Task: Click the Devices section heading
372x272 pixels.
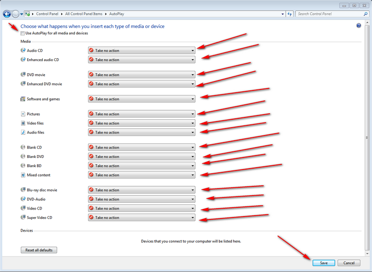Action: [27, 231]
